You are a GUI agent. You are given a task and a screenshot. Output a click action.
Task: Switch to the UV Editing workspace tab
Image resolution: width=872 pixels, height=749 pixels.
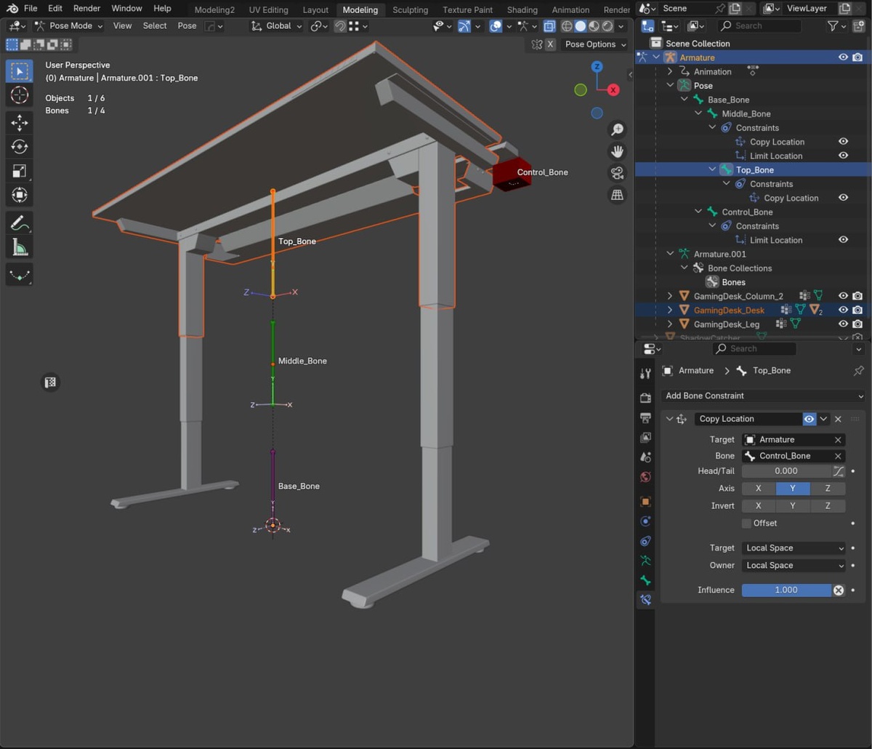[x=268, y=9]
